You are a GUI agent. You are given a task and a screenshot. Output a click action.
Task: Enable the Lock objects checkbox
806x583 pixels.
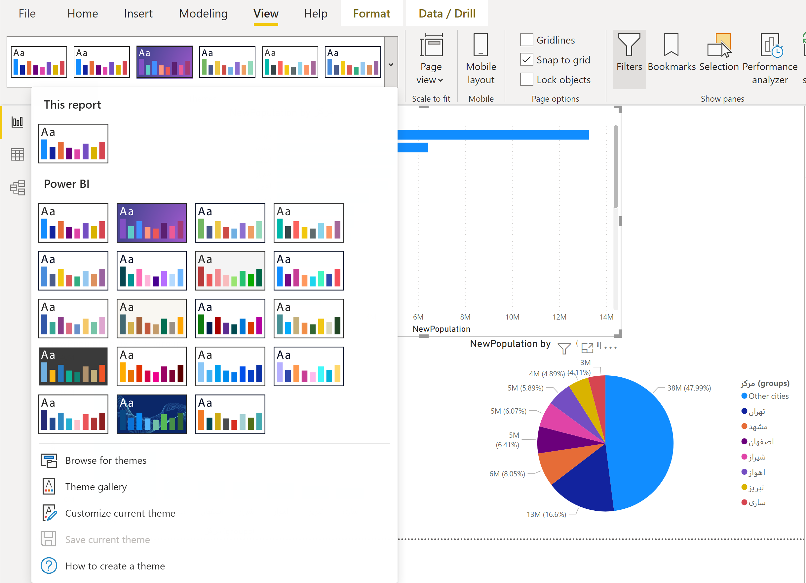pyautogui.click(x=526, y=80)
